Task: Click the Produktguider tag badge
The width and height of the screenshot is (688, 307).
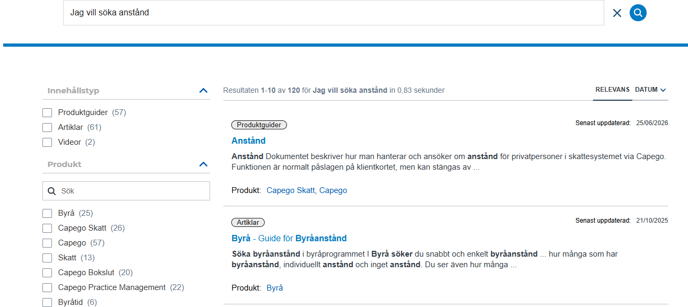Action: tap(259, 125)
